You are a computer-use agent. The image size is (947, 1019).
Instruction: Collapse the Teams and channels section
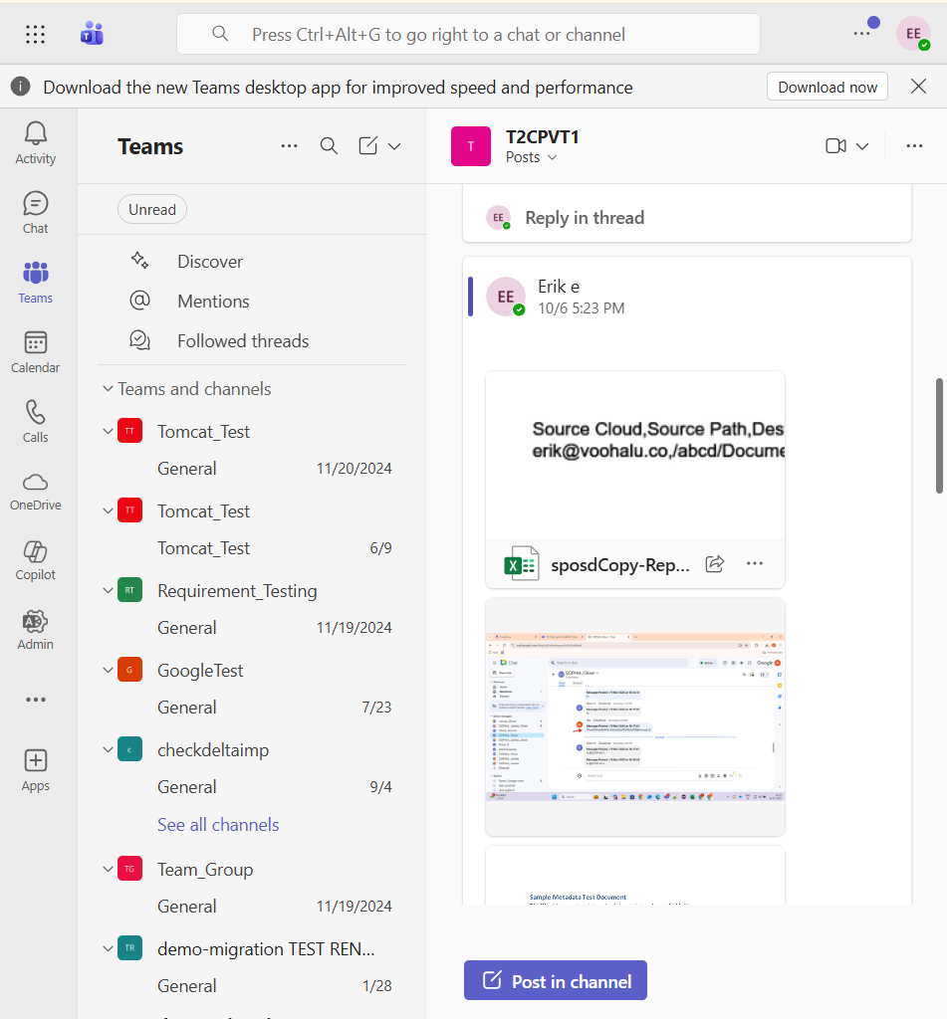click(x=108, y=388)
